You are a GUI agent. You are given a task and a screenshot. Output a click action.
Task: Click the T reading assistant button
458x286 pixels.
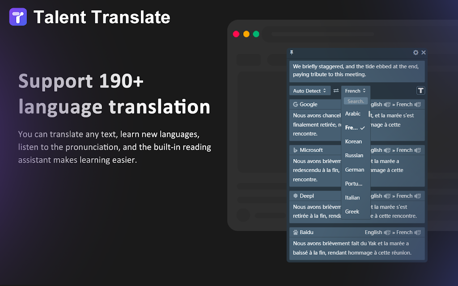point(420,90)
